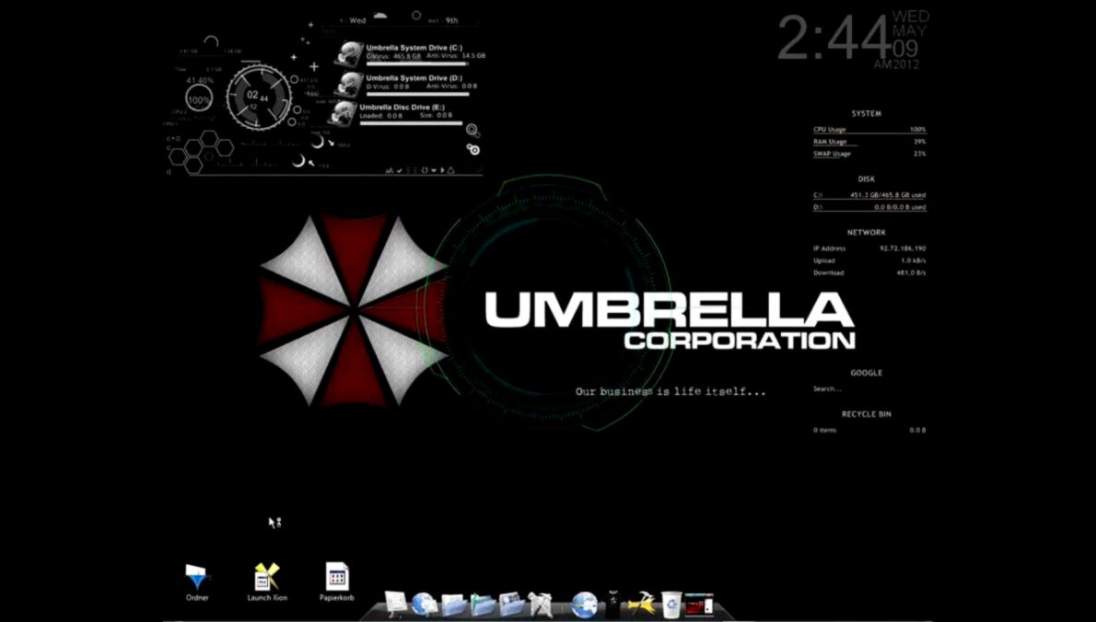The width and height of the screenshot is (1096, 622).
Task: Select the NETWORK section header in sidebar
Action: click(866, 232)
